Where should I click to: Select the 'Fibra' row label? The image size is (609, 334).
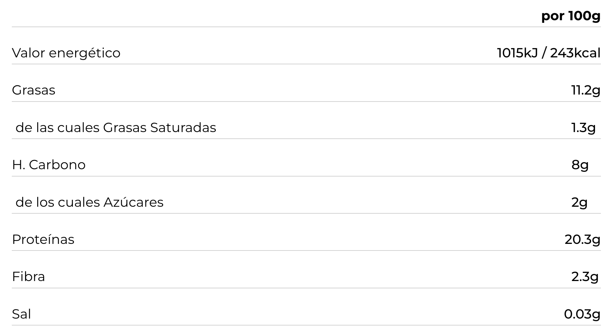click(x=28, y=277)
